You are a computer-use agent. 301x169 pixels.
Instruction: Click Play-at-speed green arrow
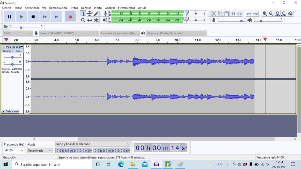click(6, 27)
